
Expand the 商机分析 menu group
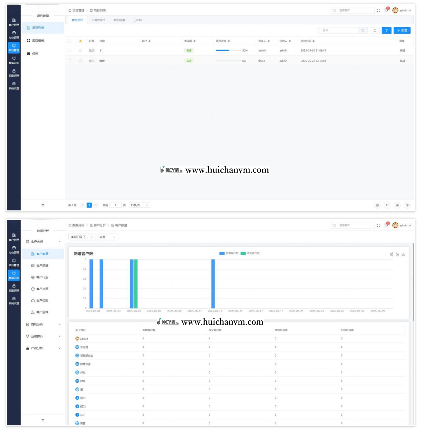click(43, 324)
